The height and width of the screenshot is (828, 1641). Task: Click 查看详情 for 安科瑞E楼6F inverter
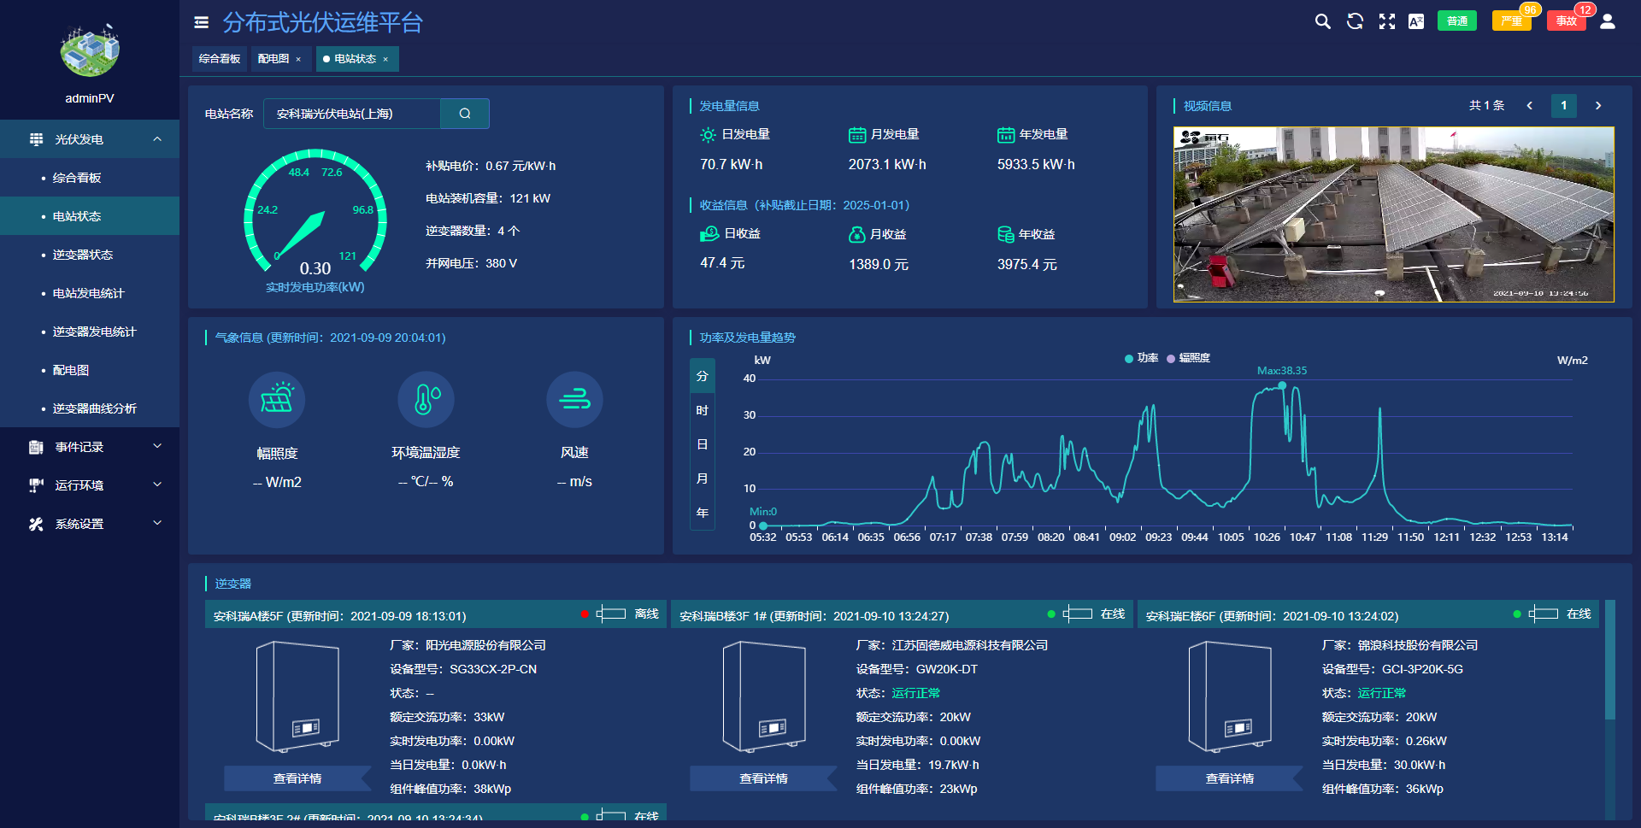[1229, 778]
